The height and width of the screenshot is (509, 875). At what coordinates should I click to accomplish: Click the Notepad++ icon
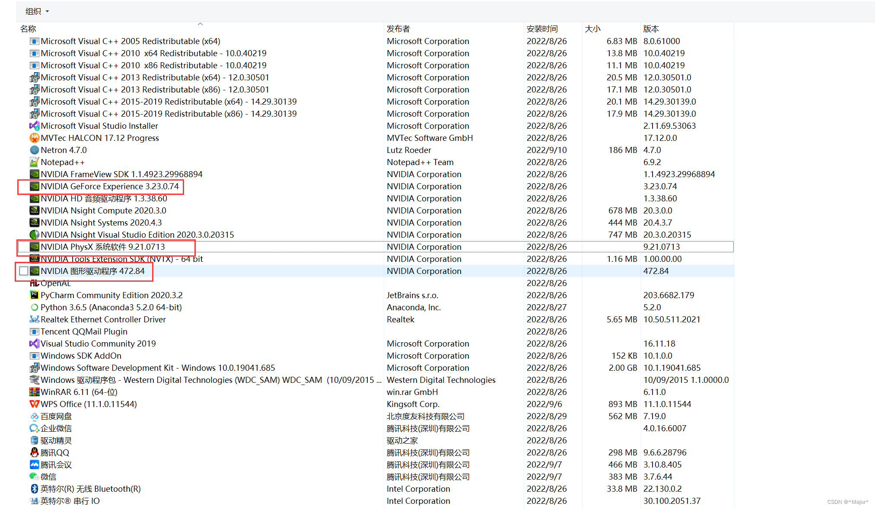click(34, 162)
